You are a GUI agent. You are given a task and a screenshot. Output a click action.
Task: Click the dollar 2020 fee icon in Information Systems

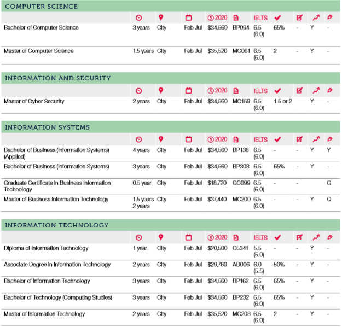coord(217,139)
